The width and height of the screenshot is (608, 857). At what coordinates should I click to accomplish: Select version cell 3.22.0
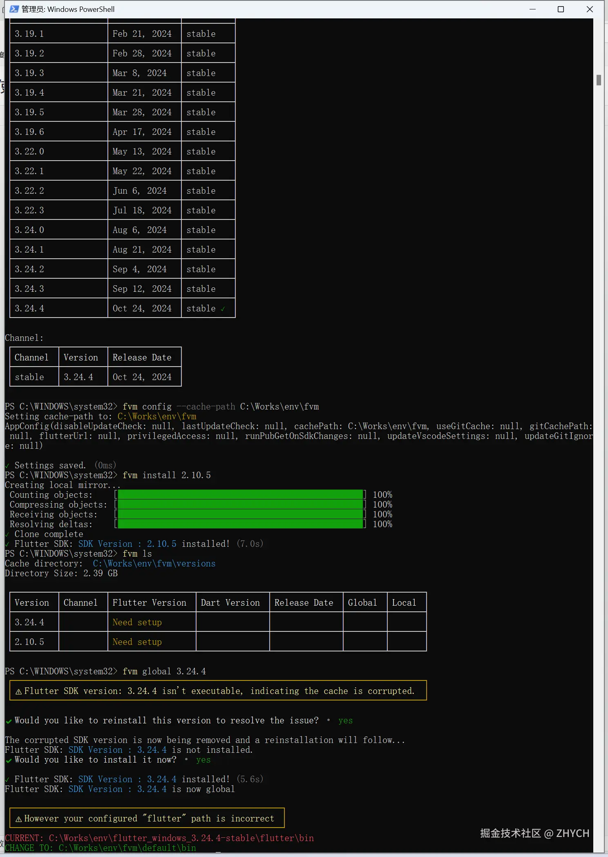[x=29, y=152]
